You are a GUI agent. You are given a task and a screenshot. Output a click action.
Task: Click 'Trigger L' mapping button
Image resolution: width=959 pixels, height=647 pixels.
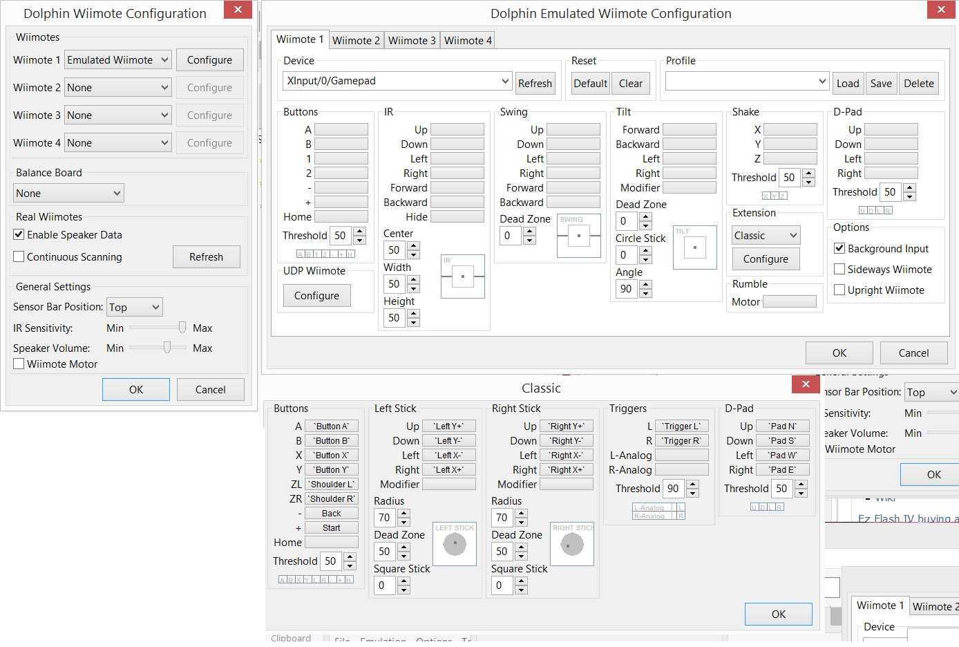coord(682,426)
